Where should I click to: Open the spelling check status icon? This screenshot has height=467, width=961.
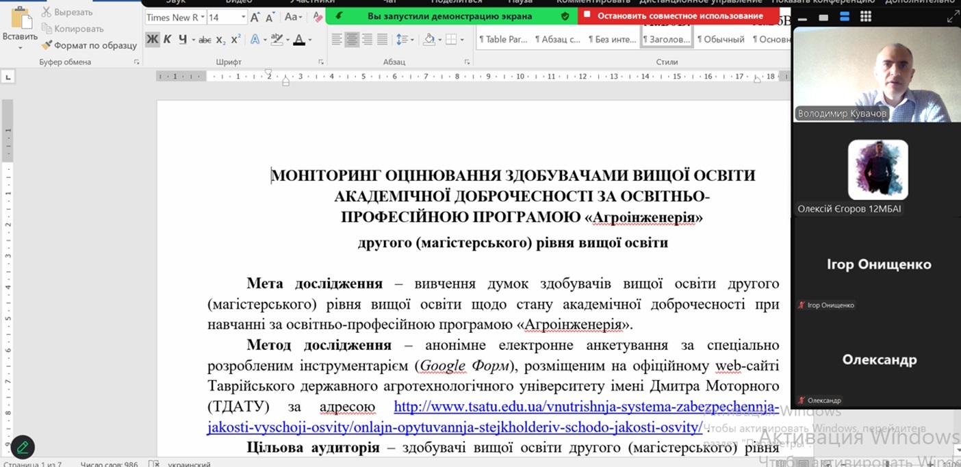tap(154, 464)
